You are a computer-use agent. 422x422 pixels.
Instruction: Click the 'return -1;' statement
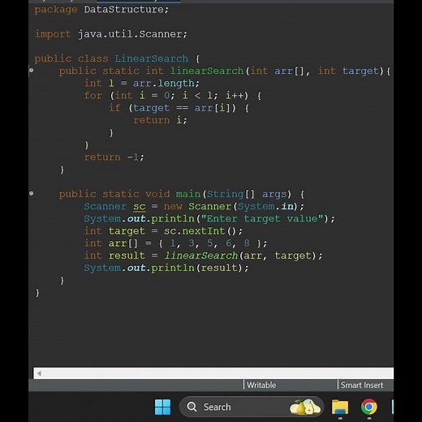coord(114,157)
